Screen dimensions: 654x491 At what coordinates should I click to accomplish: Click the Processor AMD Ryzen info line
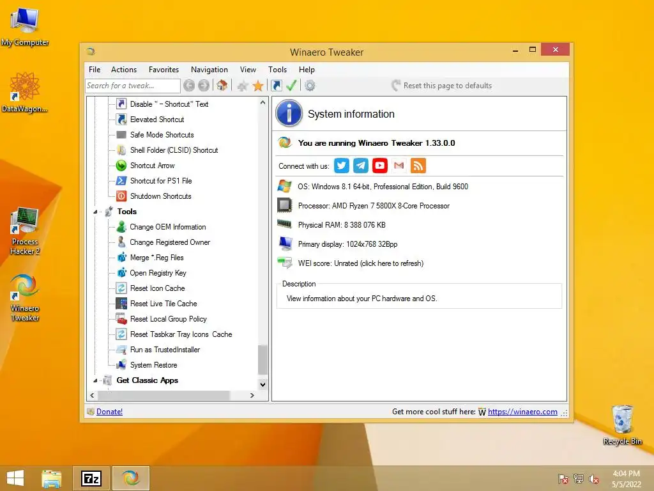[x=374, y=206]
